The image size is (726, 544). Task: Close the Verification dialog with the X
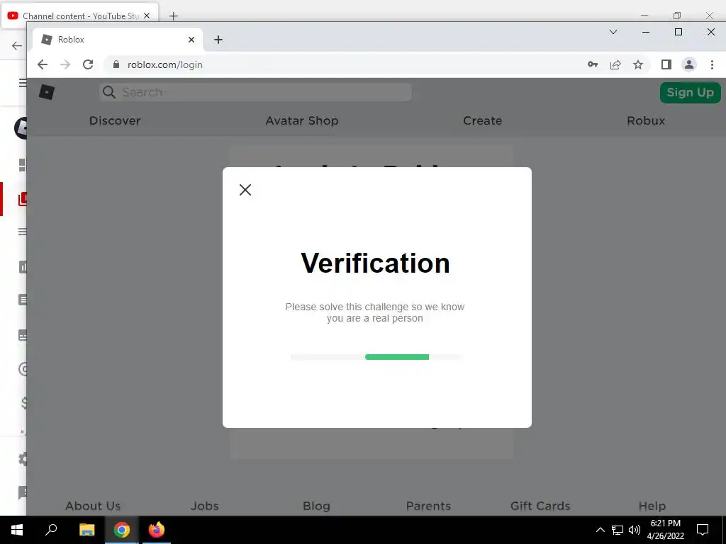point(245,190)
